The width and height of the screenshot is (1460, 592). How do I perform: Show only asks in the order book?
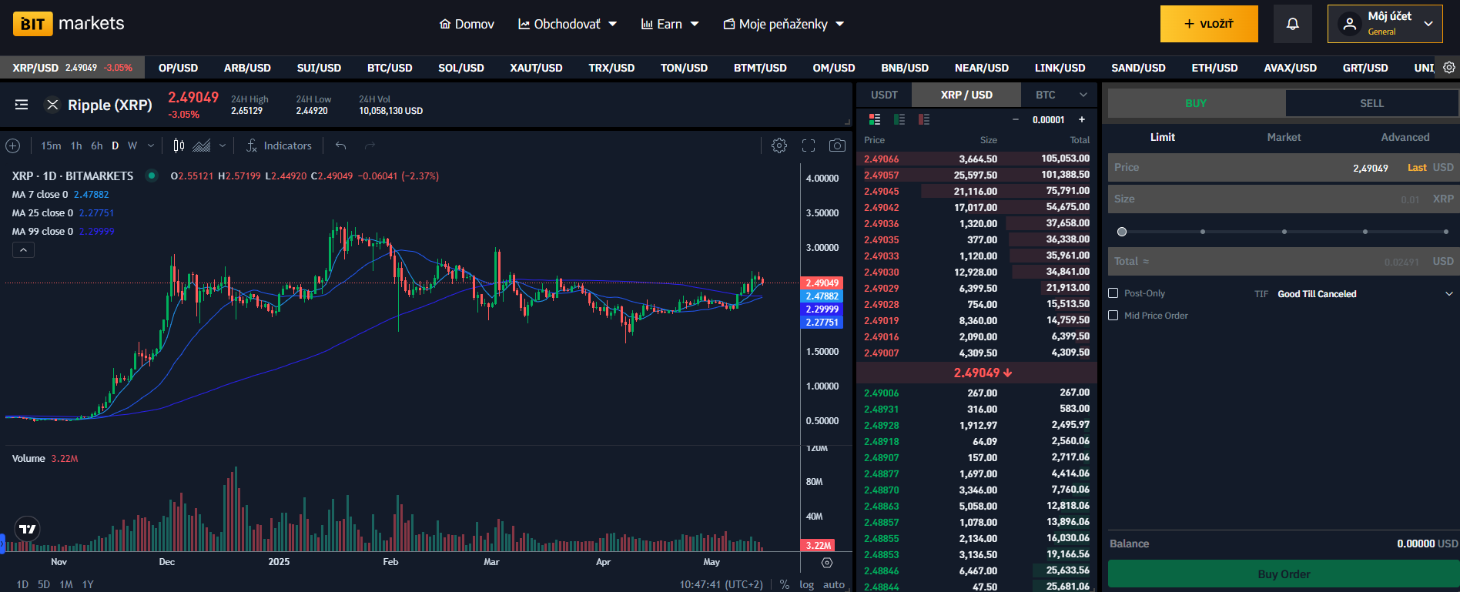[x=924, y=119]
